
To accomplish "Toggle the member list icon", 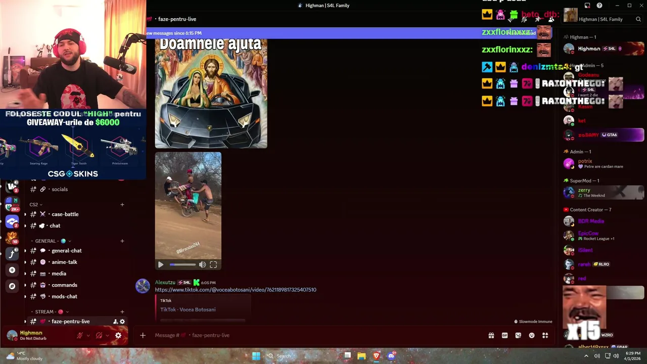I will pos(550,19).
